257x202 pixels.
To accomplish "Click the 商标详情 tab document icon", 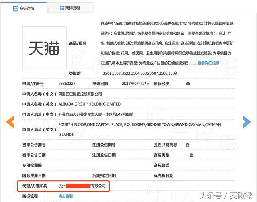I will coord(16,8).
